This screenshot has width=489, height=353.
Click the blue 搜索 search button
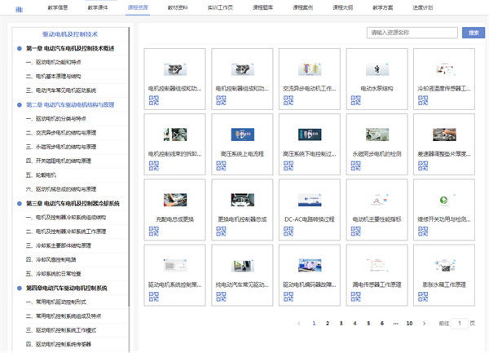474,33
